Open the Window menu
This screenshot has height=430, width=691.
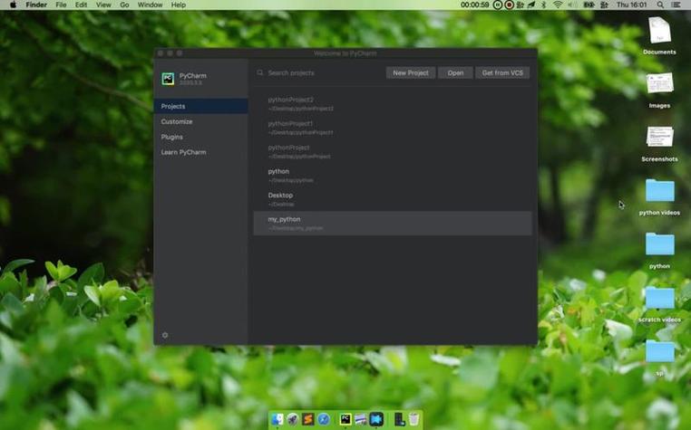(150, 5)
